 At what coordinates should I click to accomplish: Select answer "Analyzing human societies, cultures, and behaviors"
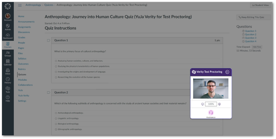coord(56,61)
